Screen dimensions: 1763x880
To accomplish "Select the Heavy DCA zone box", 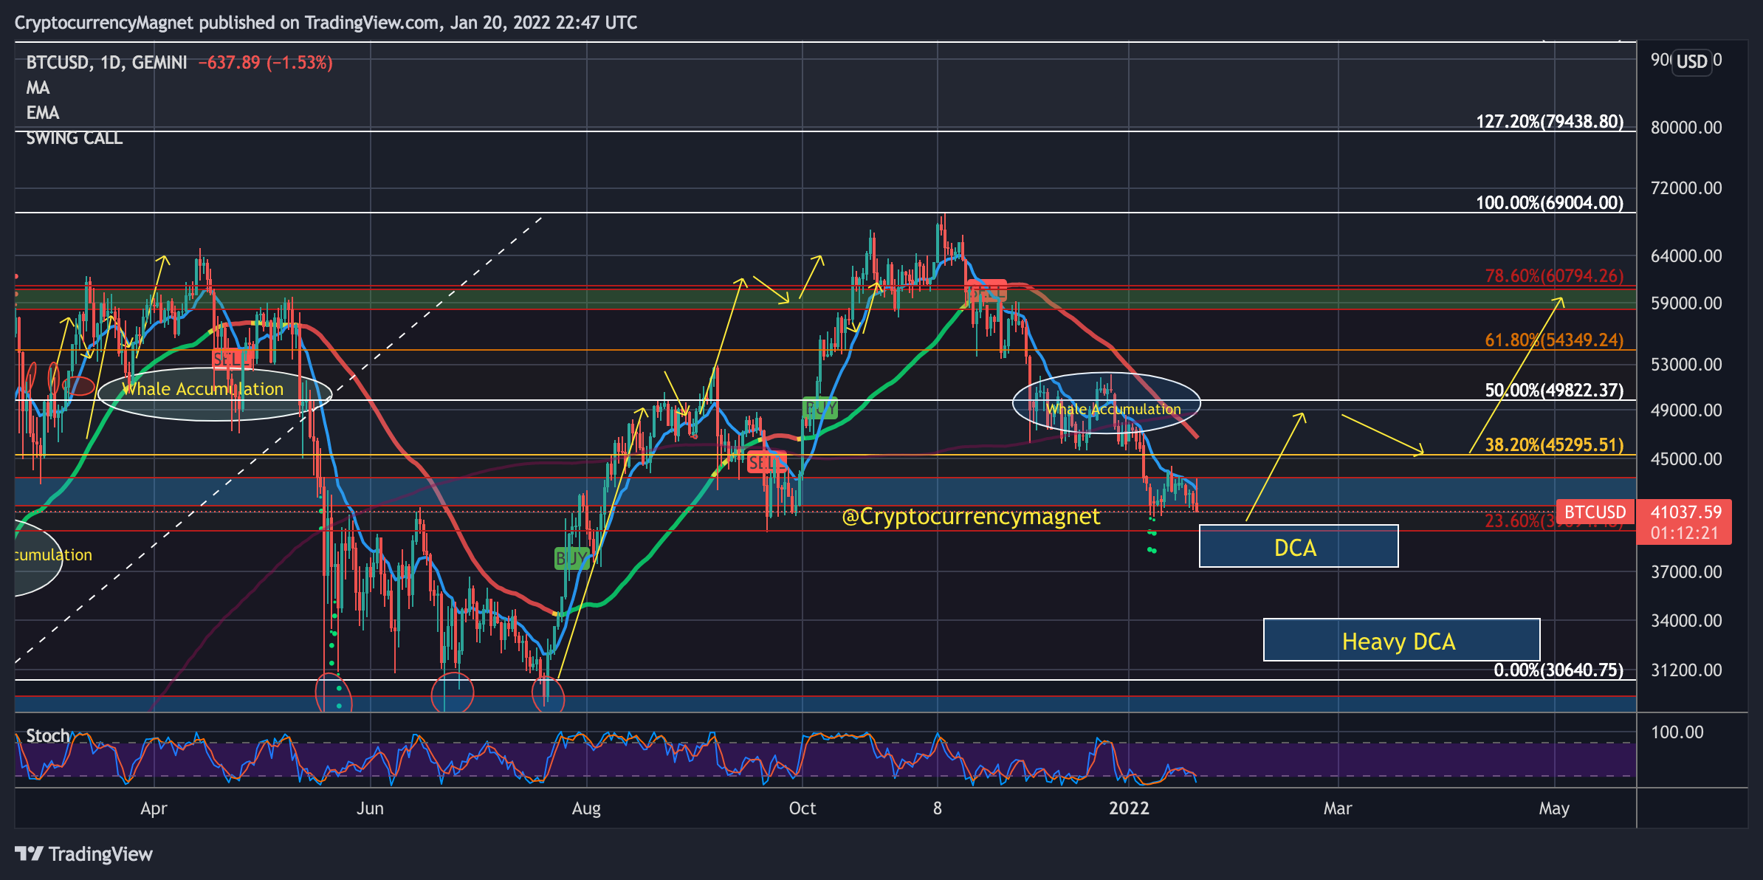I will click(1401, 639).
